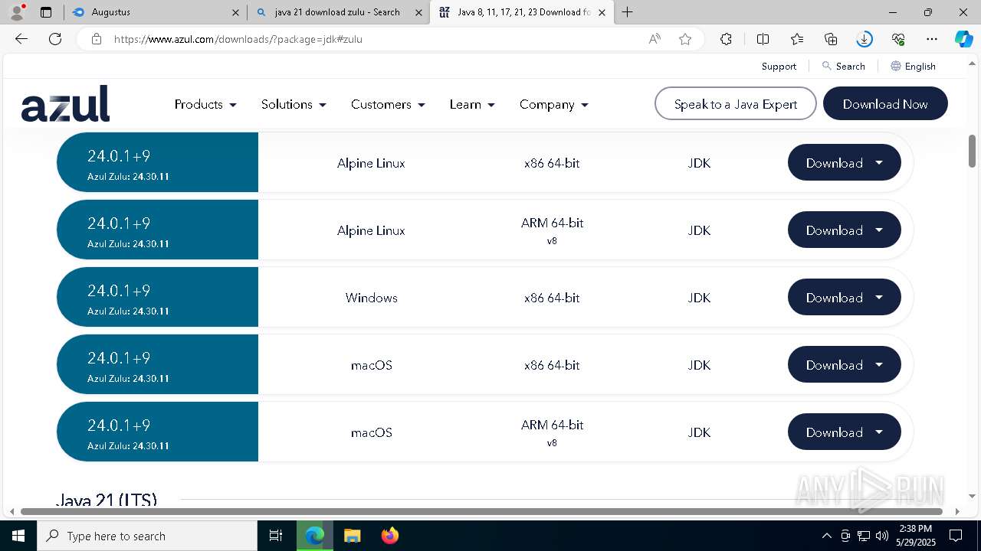Image resolution: width=981 pixels, height=551 pixels.
Task: Add this page to favorites star
Action: [685, 39]
